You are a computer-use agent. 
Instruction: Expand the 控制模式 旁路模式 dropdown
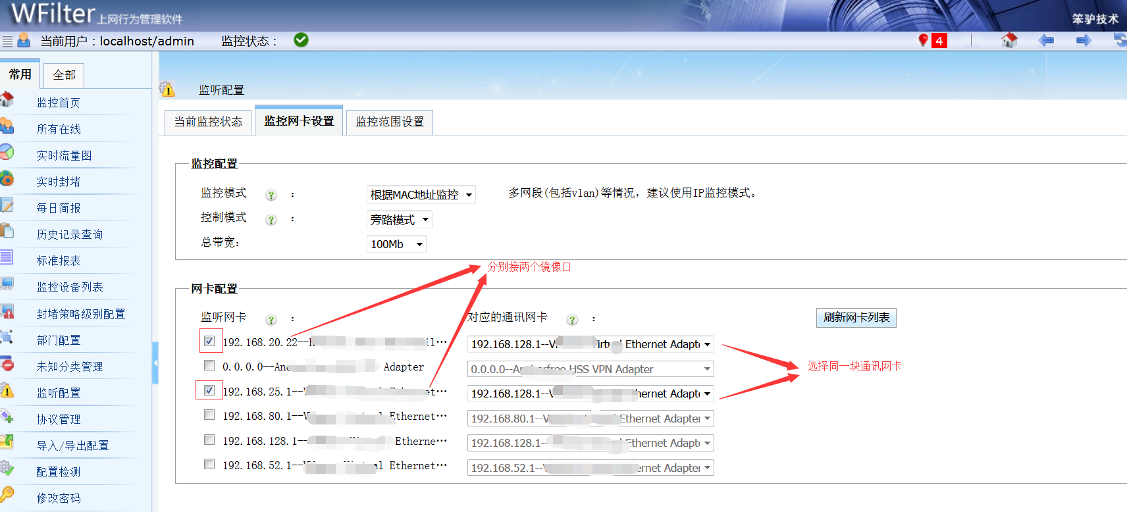click(x=399, y=220)
